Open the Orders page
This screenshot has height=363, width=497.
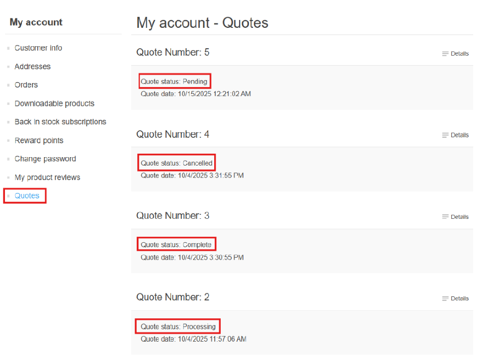26,85
